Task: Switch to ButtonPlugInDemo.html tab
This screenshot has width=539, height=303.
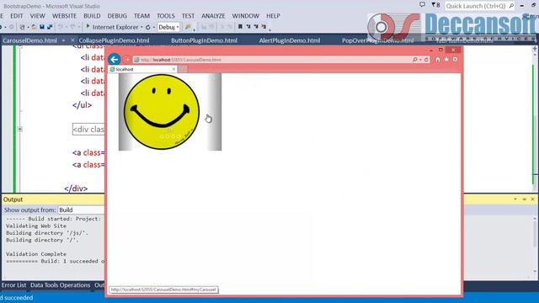Action: point(204,40)
